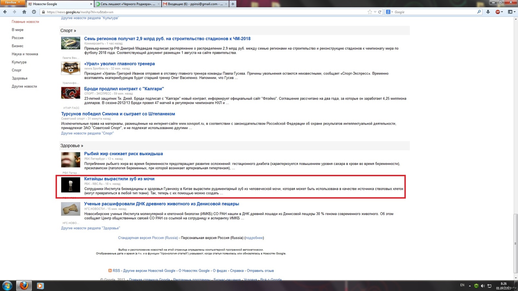Screen dimensions: 518x291
Task: Click the search magnifier in the Google search box
Action: coord(479,12)
